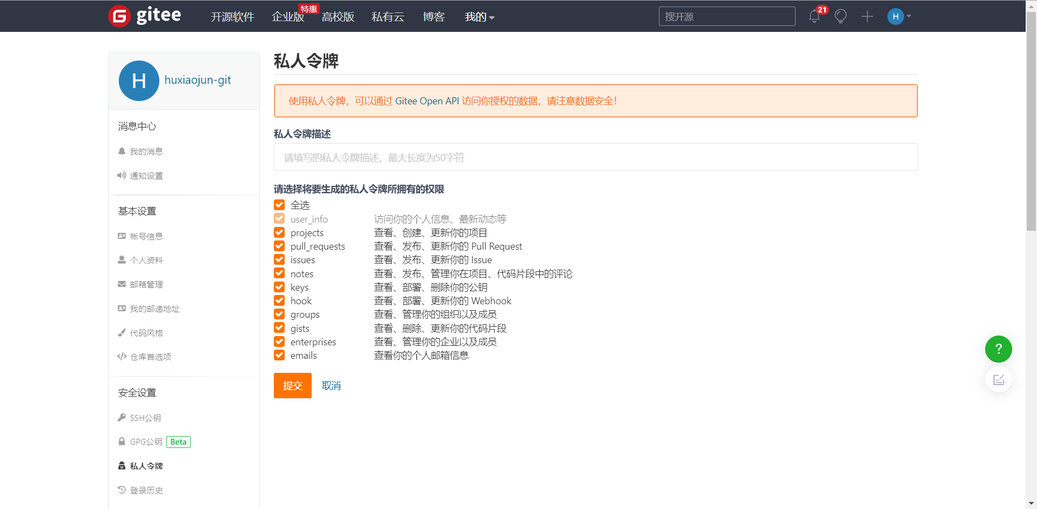This screenshot has height=509, width=1037.
Task: Open 开源软件 in top navigation
Action: [x=232, y=17]
